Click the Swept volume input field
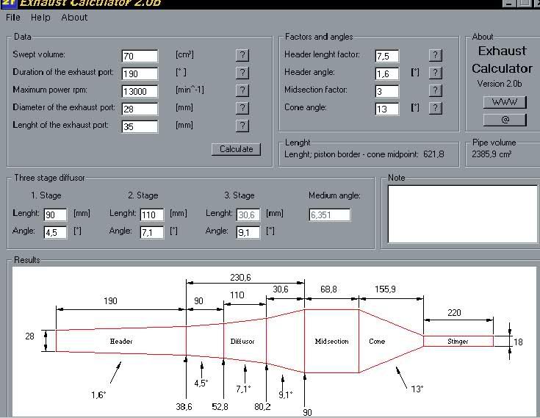Image resolution: width=540 pixels, height=418 pixels. click(x=140, y=56)
